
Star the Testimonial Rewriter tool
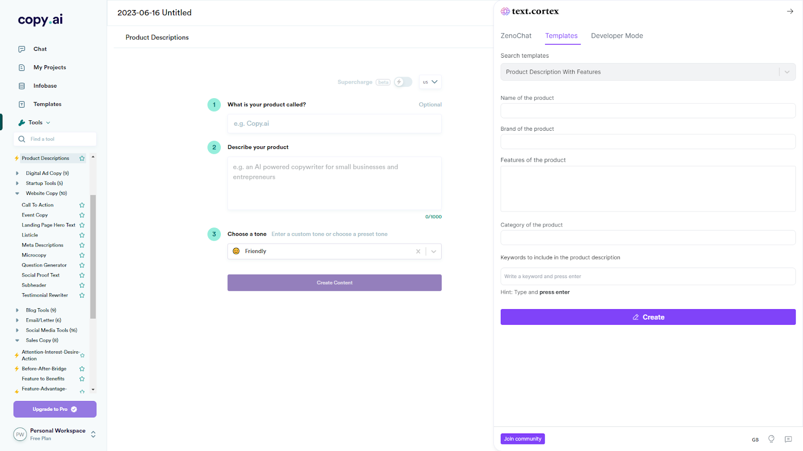(x=82, y=295)
